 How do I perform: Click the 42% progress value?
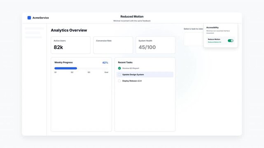[x=105, y=62]
